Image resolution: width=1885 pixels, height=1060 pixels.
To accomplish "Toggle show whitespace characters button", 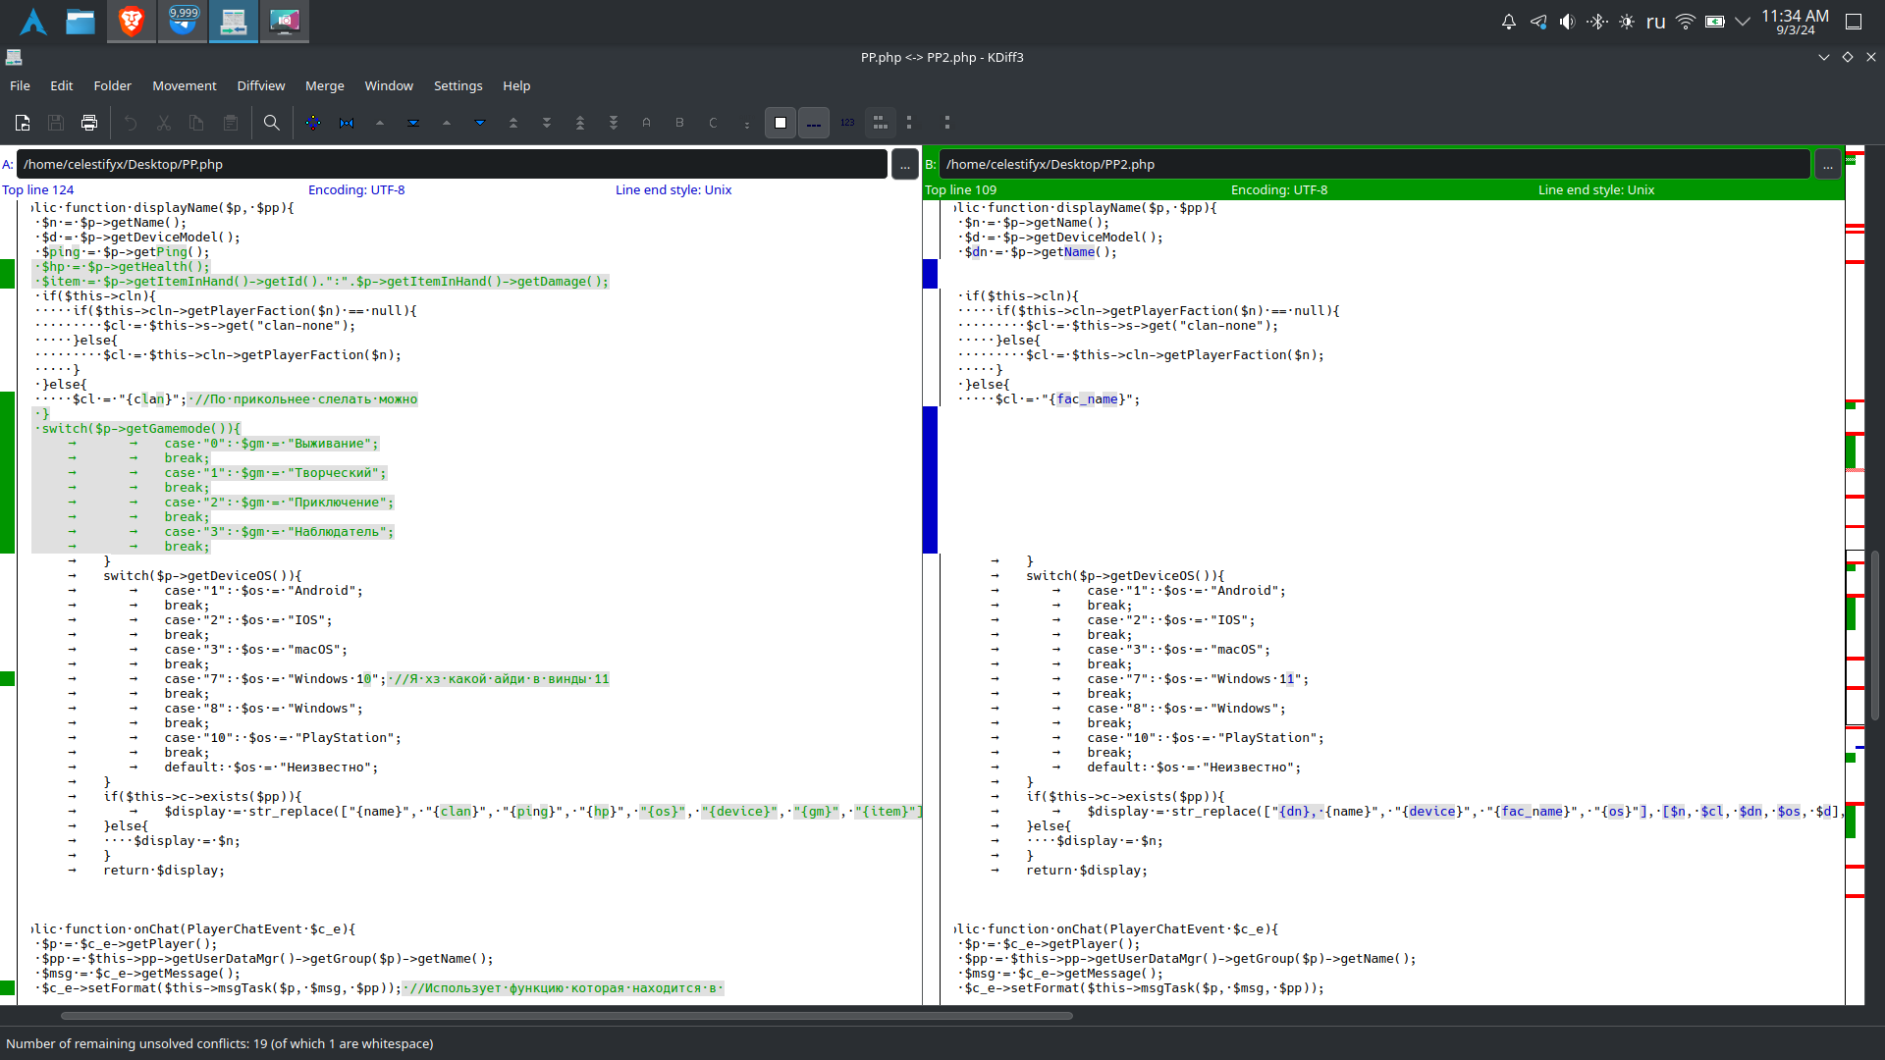I will 814,123.
